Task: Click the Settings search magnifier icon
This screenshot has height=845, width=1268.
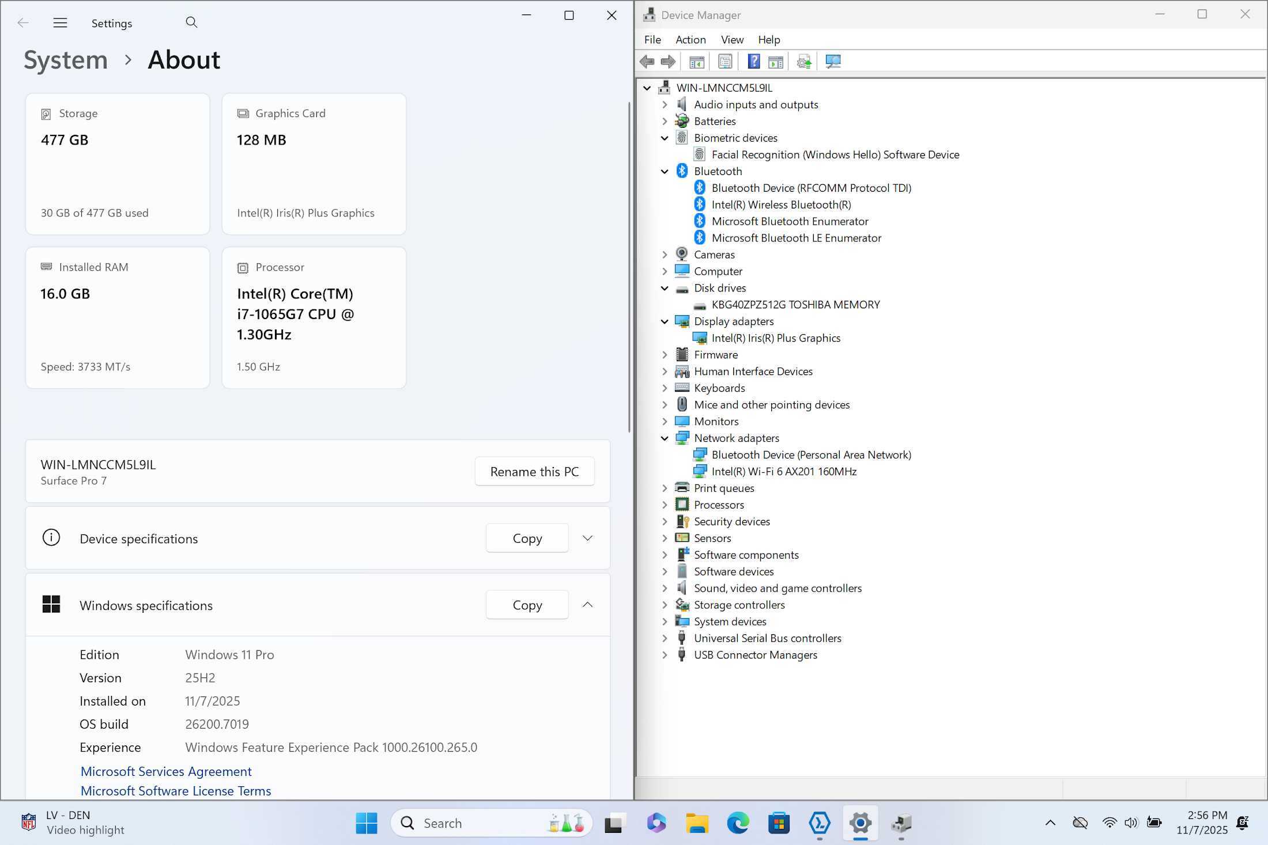Action: pyautogui.click(x=191, y=22)
